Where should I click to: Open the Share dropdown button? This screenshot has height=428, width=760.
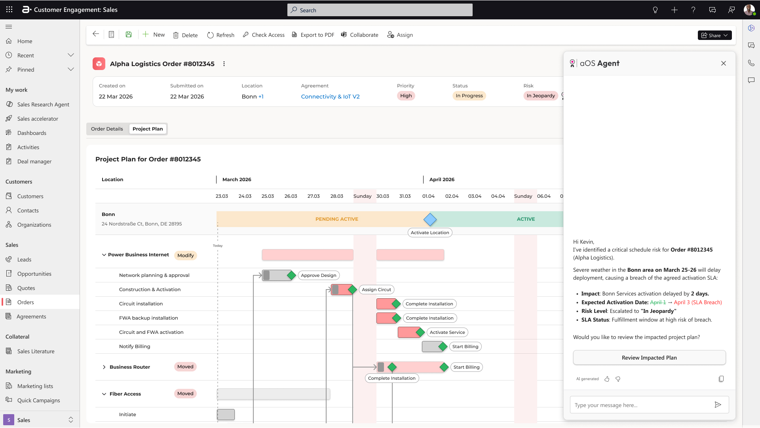pyautogui.click(x=714, y=35)
